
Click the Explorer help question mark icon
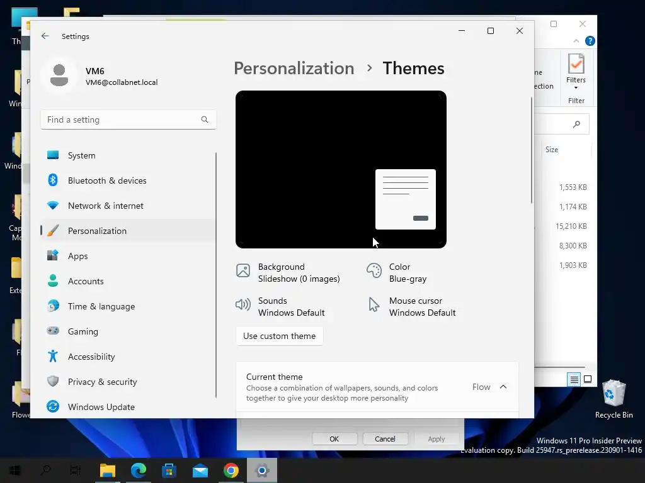590,41
